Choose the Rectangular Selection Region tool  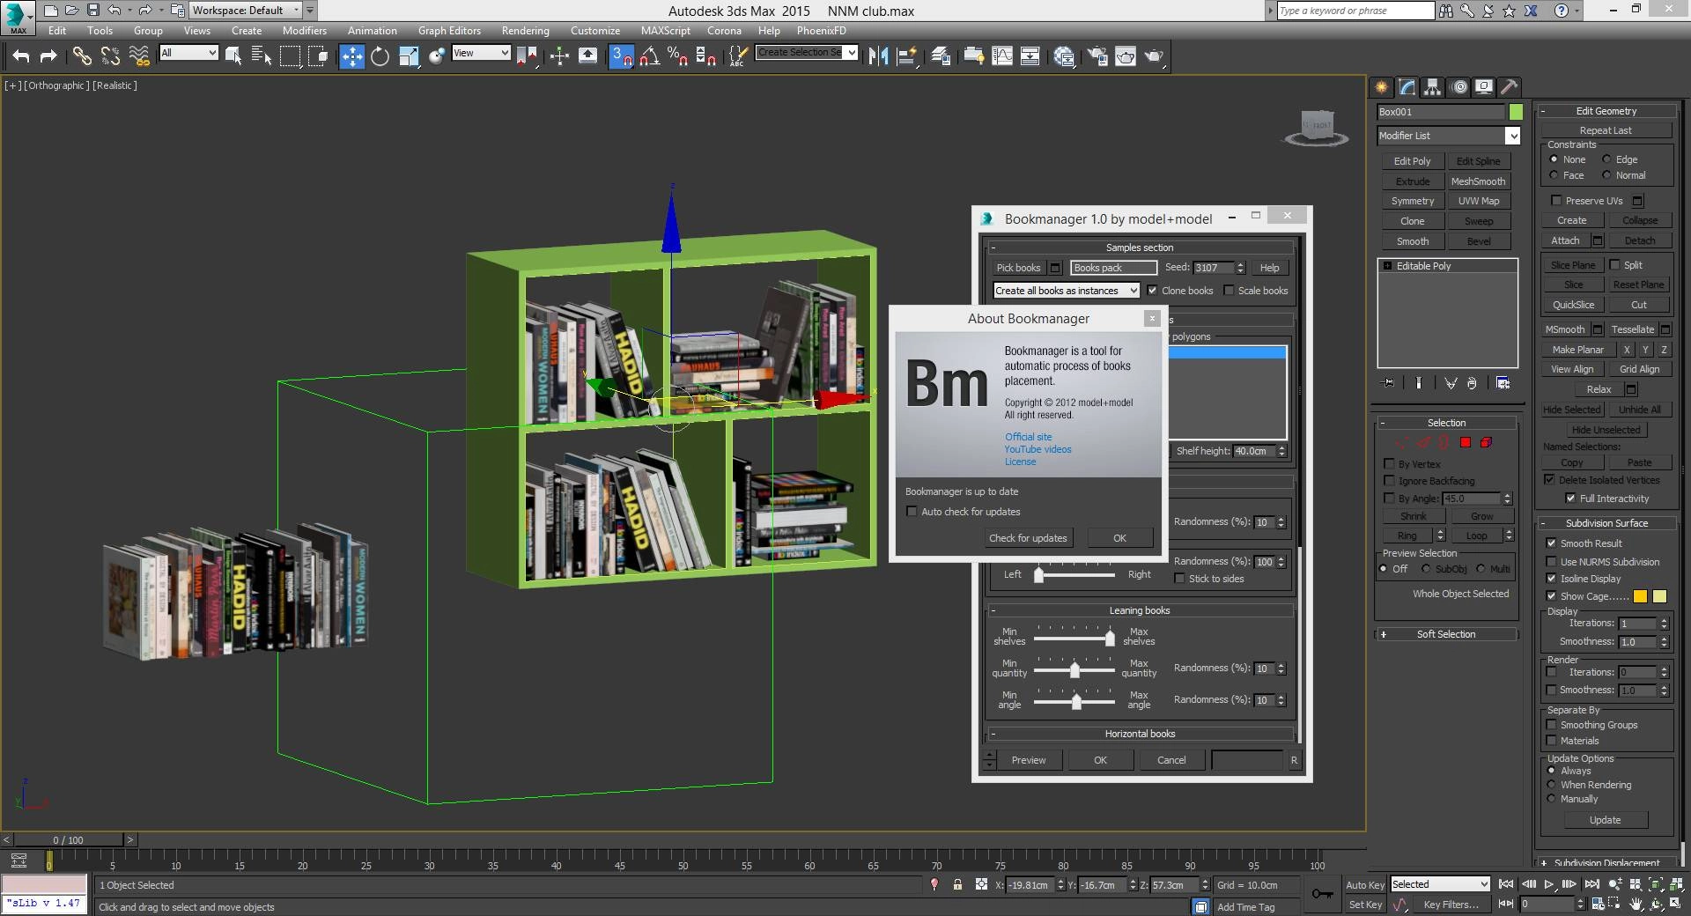click(x=290, y=56)
